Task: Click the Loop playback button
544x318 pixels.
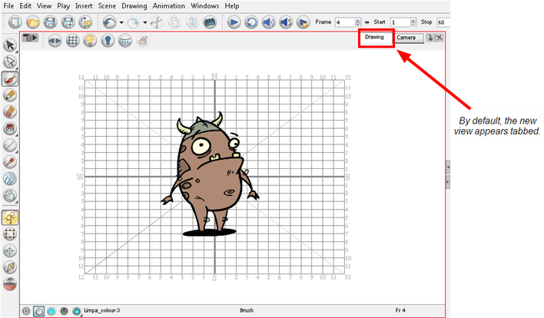Action: 250,22
